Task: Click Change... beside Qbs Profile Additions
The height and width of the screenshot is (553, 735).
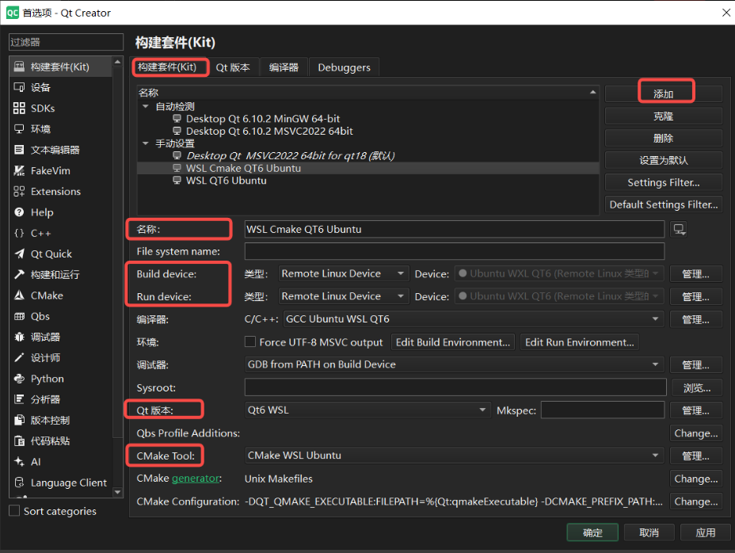Action: pyautogui.click(x=695, y=433)
